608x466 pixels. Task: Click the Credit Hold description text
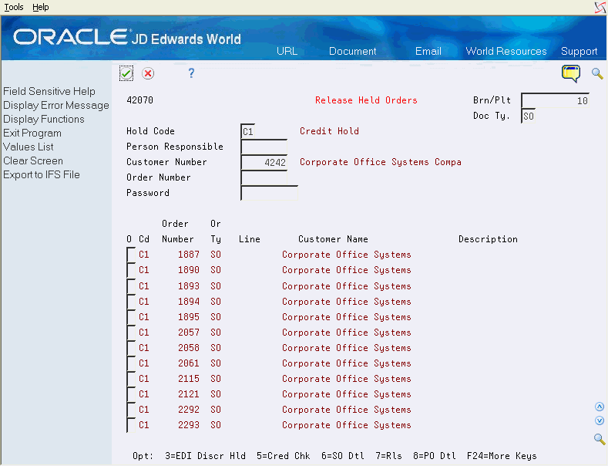[x=329, y=131]
